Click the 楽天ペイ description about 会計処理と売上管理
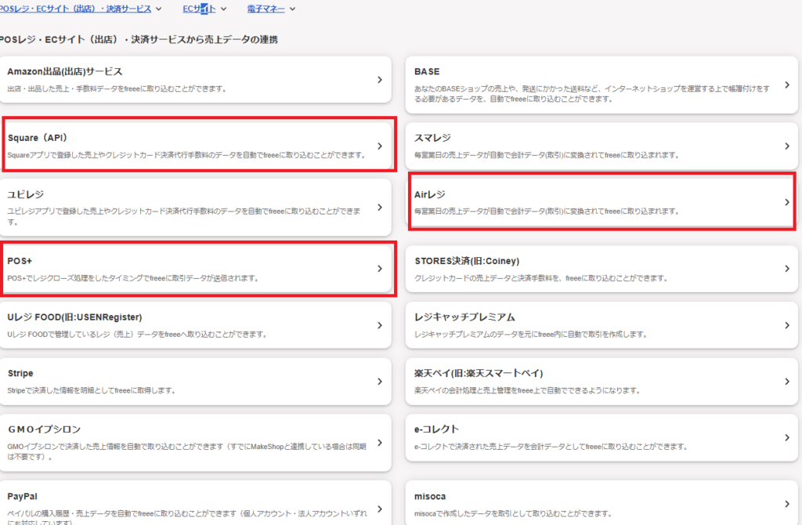Viewport: 802px width, 525px height. click(x=528, y=390)
